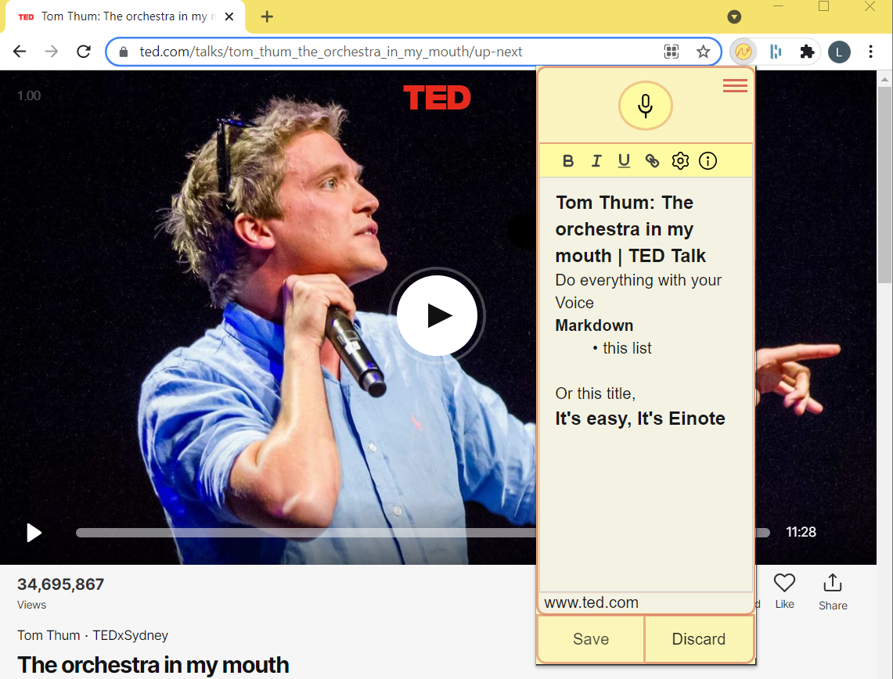Go forward to the next page

coord(52,52)
